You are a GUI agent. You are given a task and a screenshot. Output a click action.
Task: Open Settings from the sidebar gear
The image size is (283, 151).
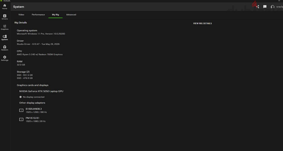click(x=5, y=58)
